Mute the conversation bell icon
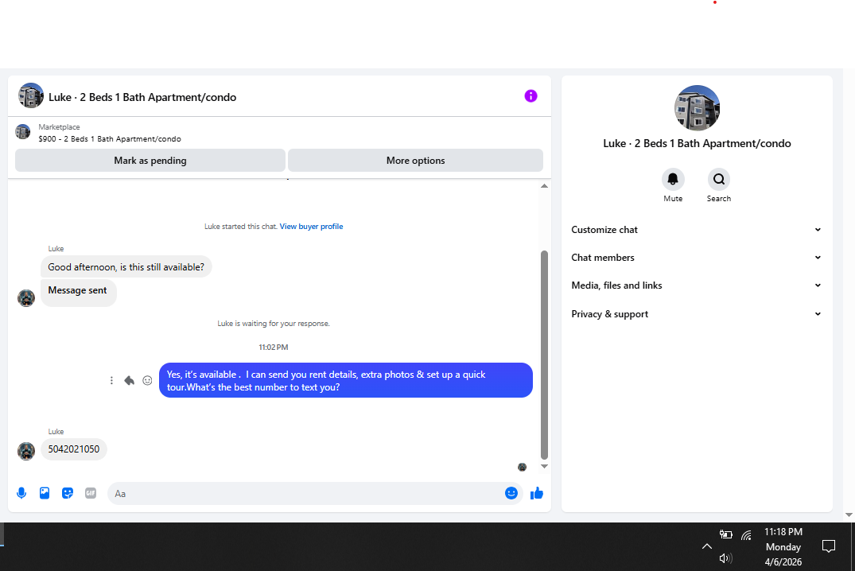 673,180
